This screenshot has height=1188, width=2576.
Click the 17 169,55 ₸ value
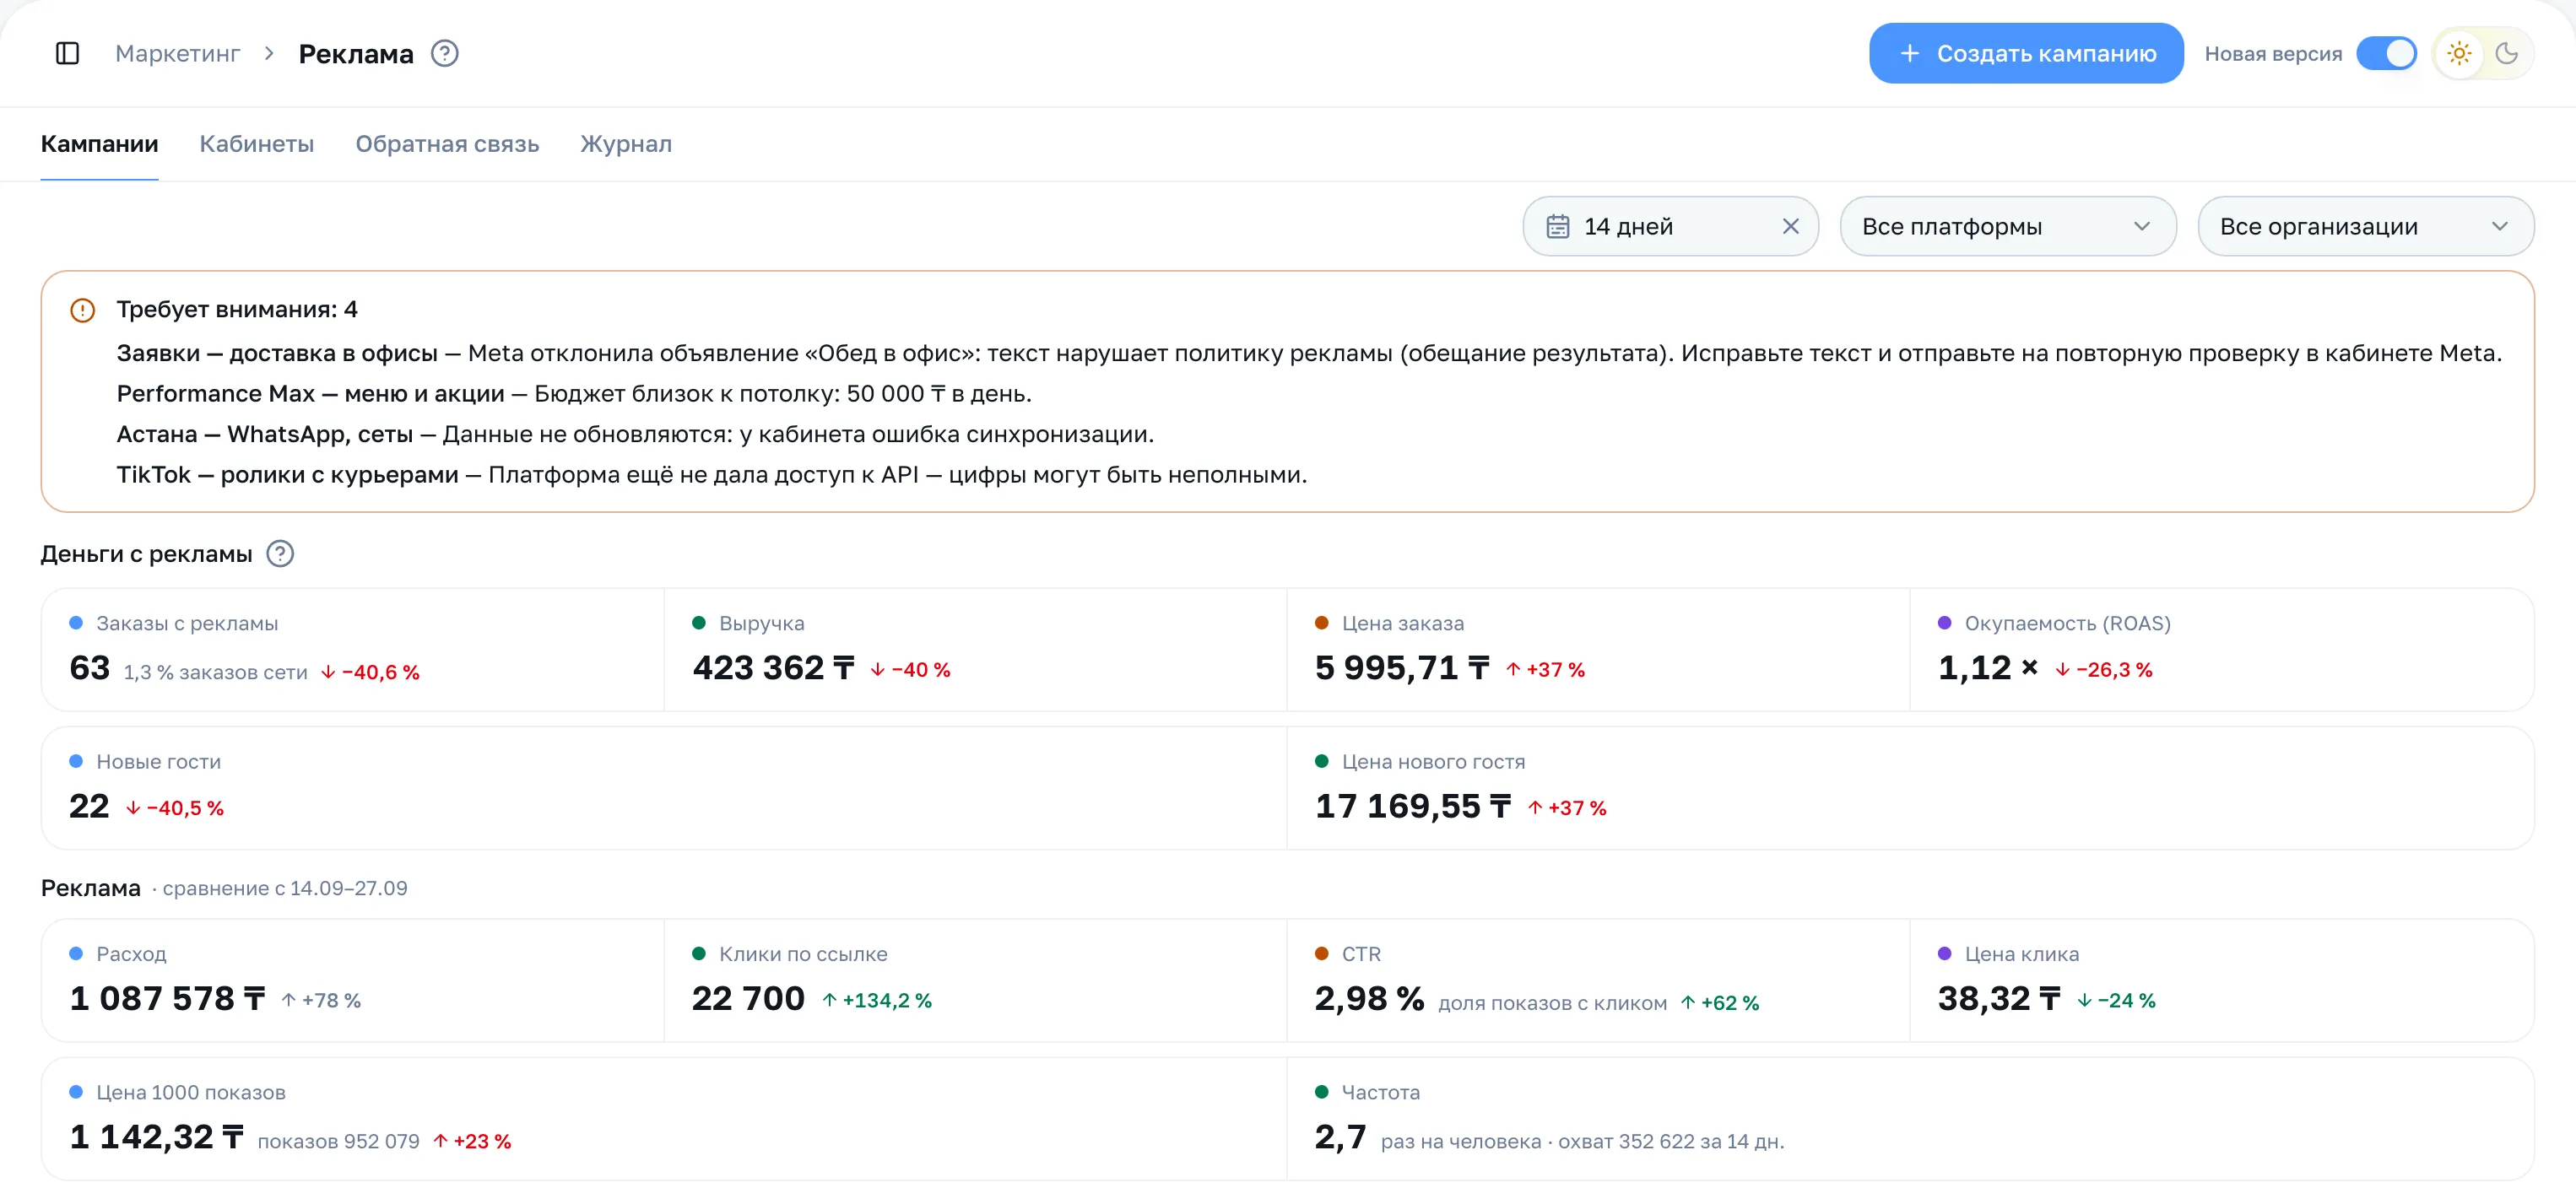pyautogui.click(x=1412, y=806)
